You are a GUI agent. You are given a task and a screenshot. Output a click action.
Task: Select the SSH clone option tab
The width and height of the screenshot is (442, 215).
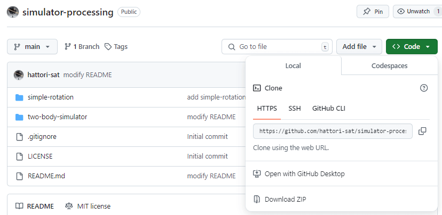[295, 109]
